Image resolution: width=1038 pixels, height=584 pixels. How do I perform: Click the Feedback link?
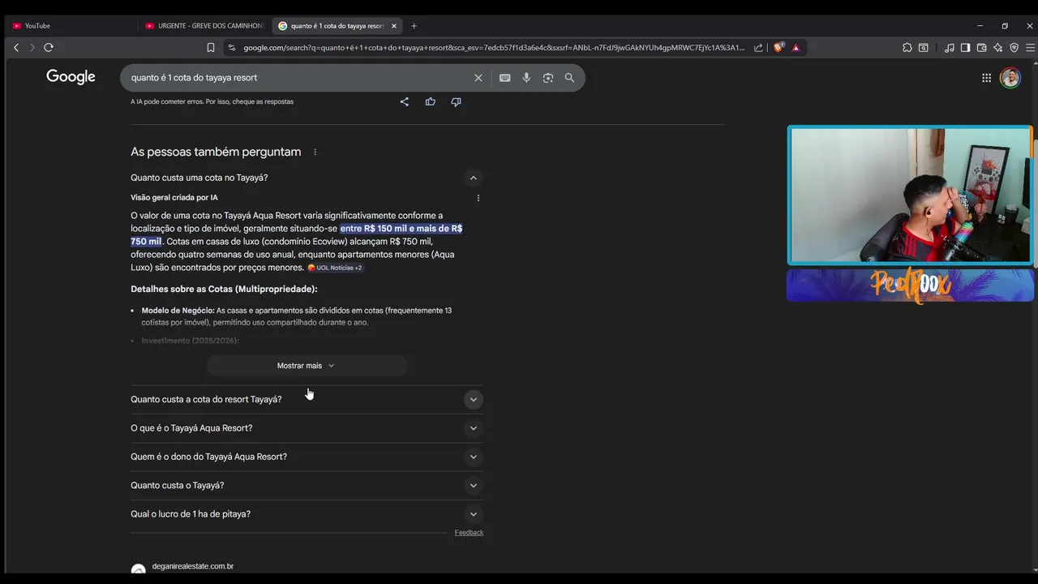pyautogui.click(x=469, y=533)
